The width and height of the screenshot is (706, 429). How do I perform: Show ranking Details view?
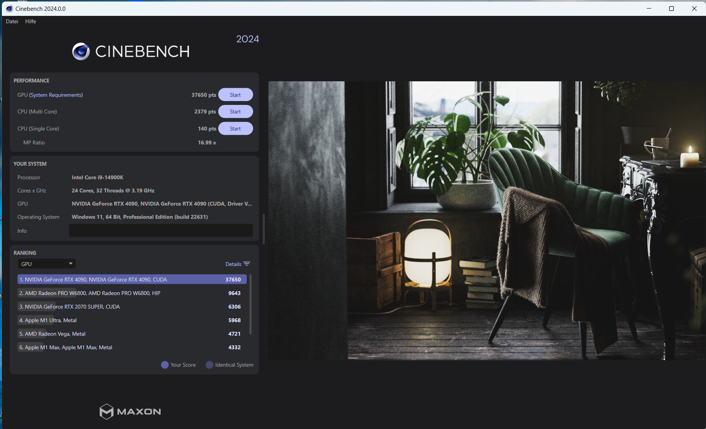pos(233,264)
